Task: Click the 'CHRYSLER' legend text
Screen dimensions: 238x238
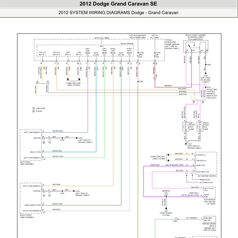Action: click(40, 108)
